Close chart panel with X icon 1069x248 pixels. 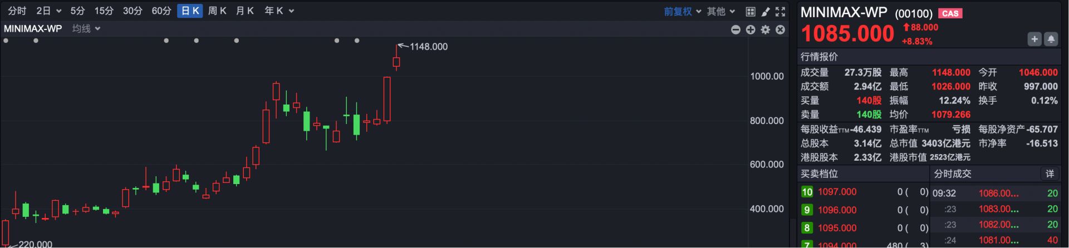[781, 29]
